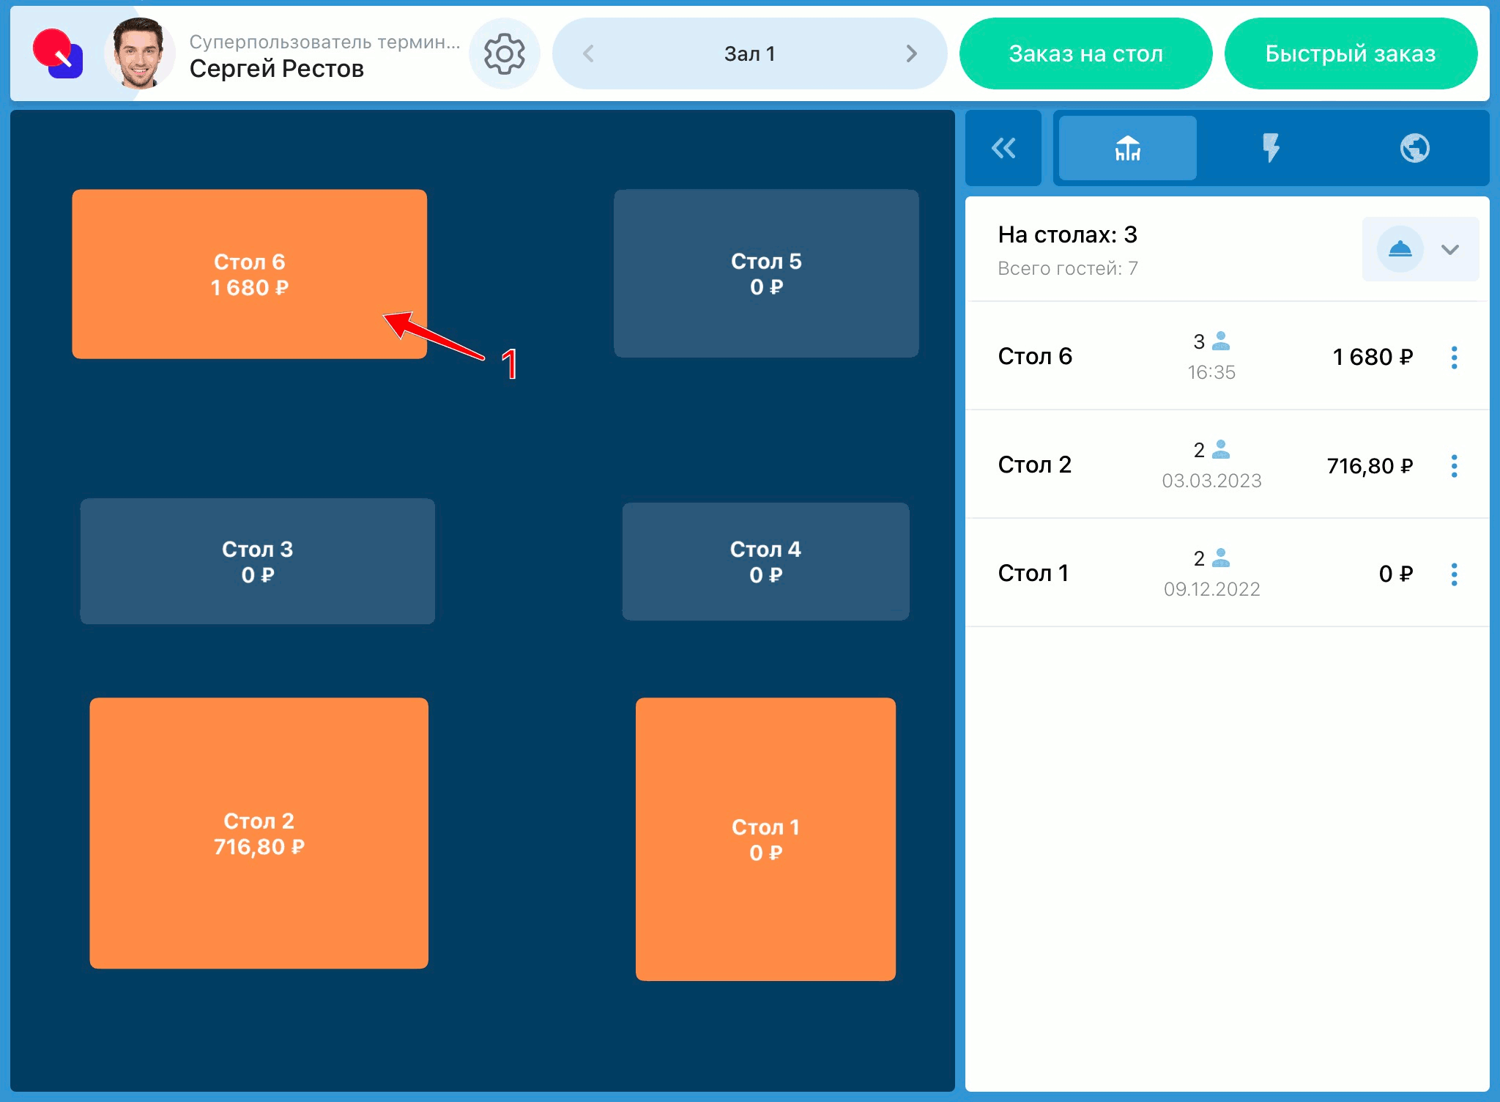This screenshot has width=1500, height=1102.
Task: Select Стол 6 tile on floor plan
Action: [x=249, y=274]
